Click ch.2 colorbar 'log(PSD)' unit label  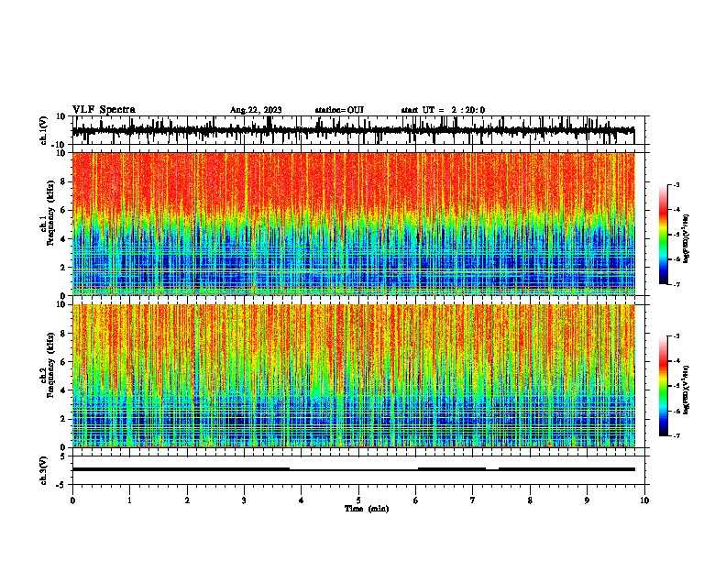tap(686, 390)
